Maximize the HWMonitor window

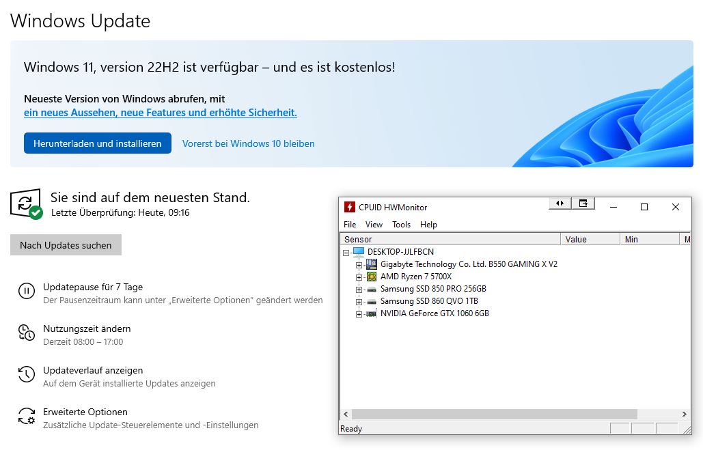644,207
